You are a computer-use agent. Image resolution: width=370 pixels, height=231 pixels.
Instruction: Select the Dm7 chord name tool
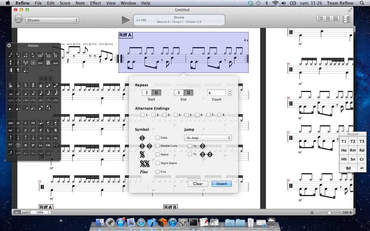click(41, 63)
